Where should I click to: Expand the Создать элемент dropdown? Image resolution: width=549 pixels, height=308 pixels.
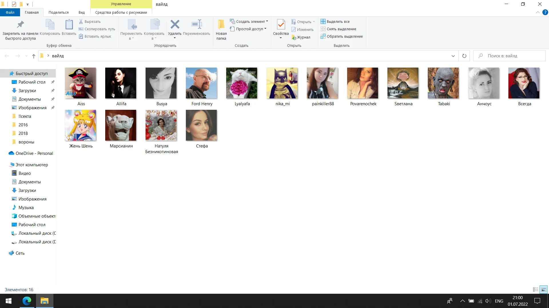pos(267,21)
